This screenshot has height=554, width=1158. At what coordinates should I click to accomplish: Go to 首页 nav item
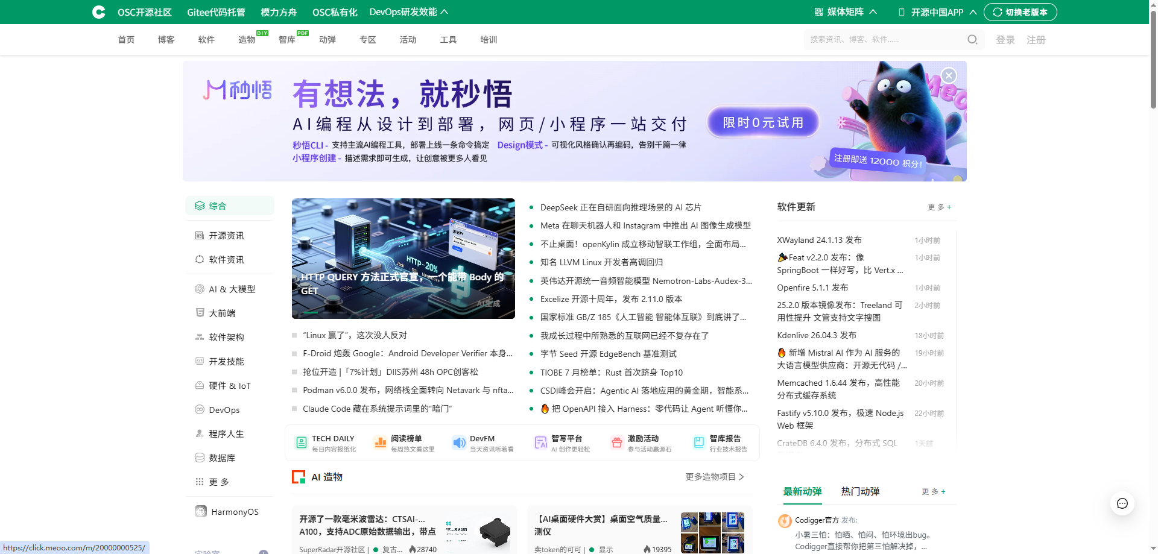coord(126,40)
